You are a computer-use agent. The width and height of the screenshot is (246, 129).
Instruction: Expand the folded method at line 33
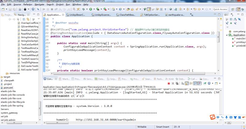49,70
